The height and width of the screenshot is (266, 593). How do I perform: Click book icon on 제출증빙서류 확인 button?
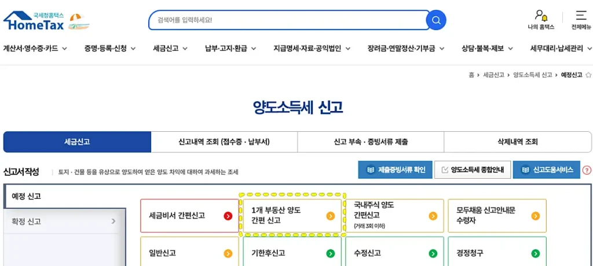pyautogui.click(x=370, y=170)
